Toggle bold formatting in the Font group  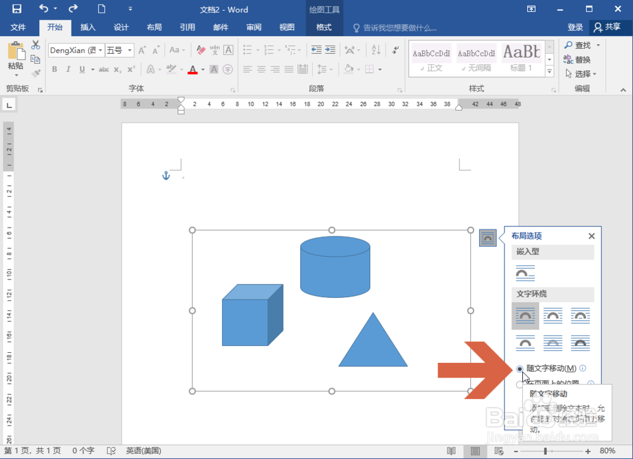pyautogui.click(x=54, y=68)
